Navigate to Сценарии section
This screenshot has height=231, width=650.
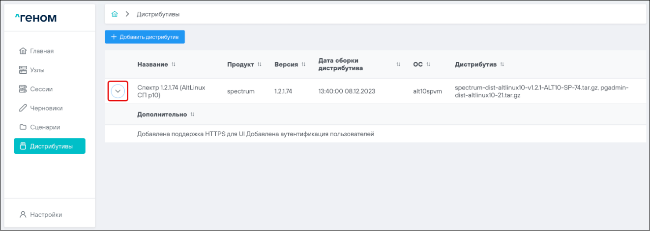(x=45, y=127)
